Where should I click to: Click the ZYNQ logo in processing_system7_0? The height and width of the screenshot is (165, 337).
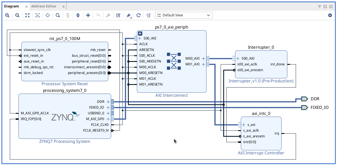click(x=66, y=116)
